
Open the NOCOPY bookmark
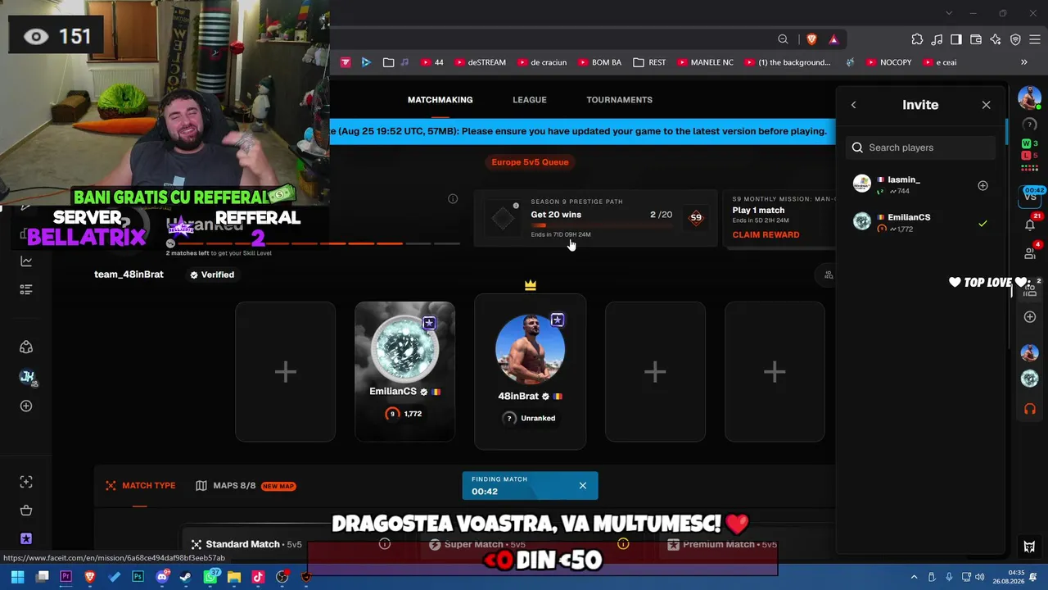(889, 62)
